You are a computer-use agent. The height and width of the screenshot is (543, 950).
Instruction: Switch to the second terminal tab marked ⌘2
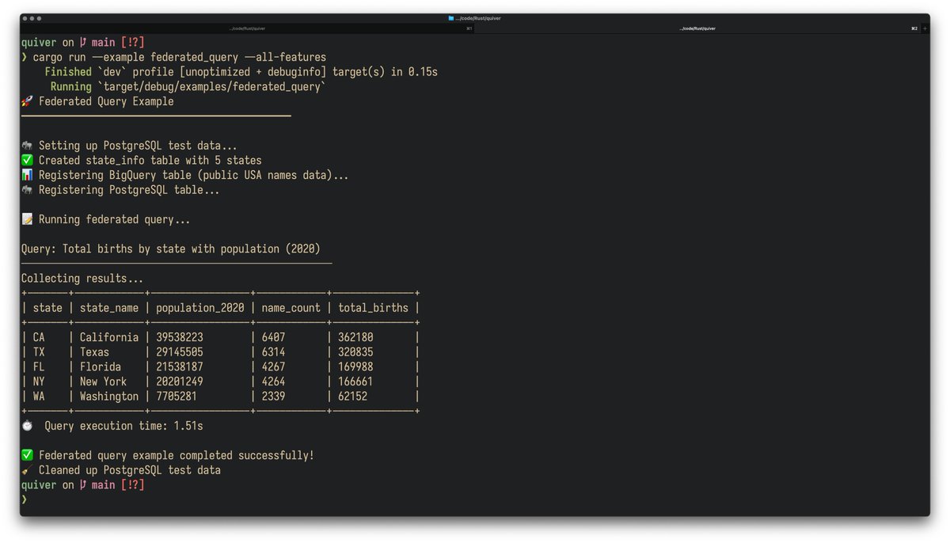click(x=697, y=28)
